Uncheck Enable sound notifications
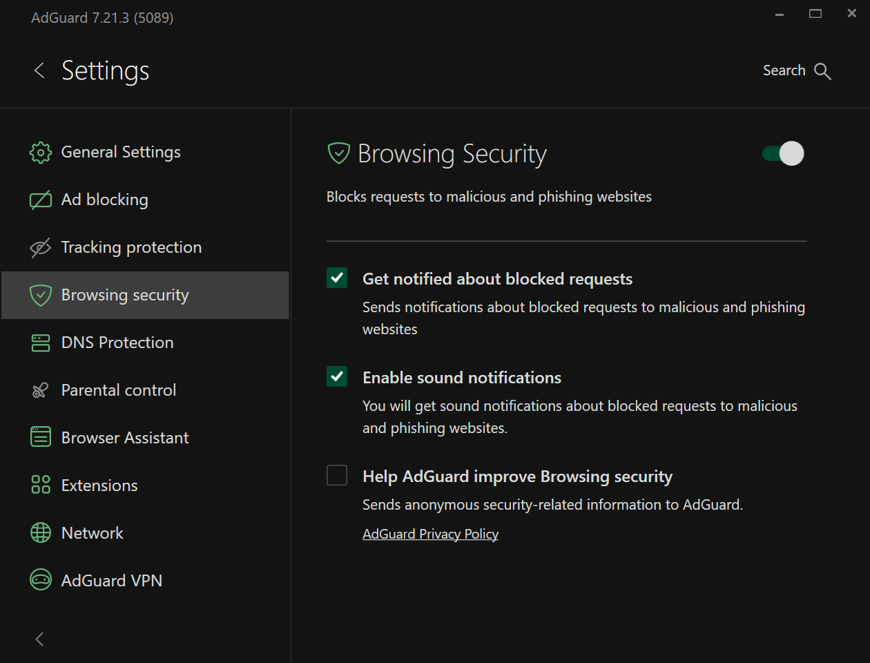This screenshot has width=870, height=663. (337, 376)
